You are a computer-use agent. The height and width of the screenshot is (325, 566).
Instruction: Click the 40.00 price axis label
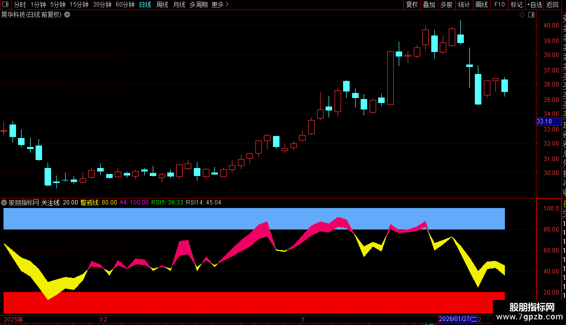tap(551, 25)
